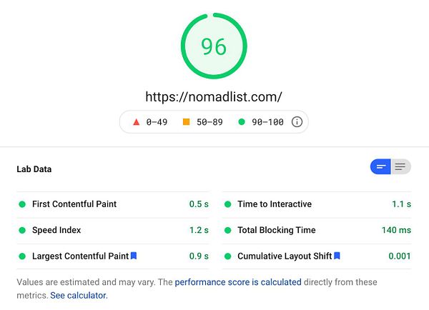Click the https://nomadlist.com/ URL text
Viewport: 429px width, 310px height.
point(214,96)
